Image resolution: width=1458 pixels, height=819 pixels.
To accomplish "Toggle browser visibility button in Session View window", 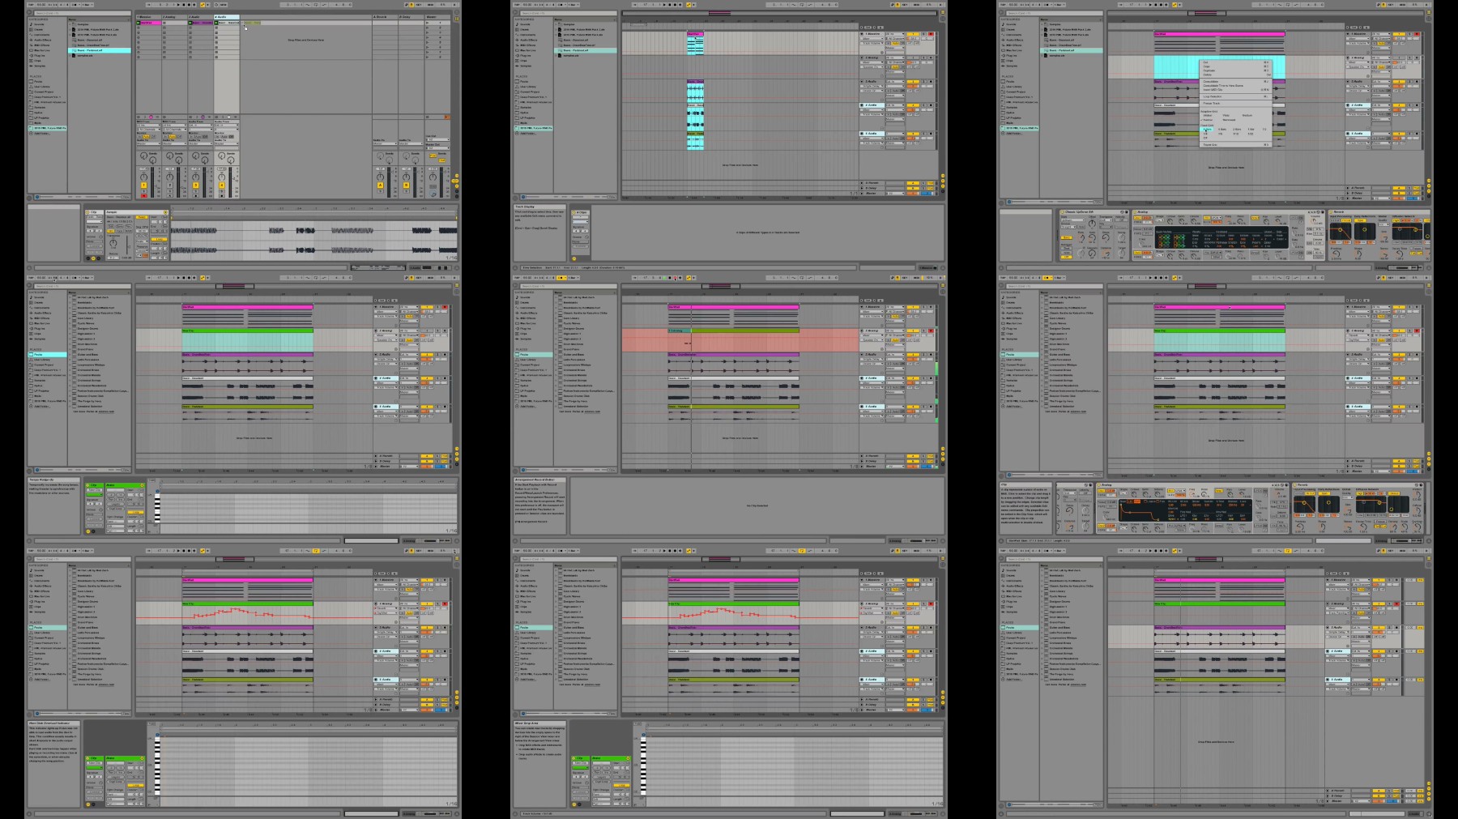I will click(x=29, y=12).
